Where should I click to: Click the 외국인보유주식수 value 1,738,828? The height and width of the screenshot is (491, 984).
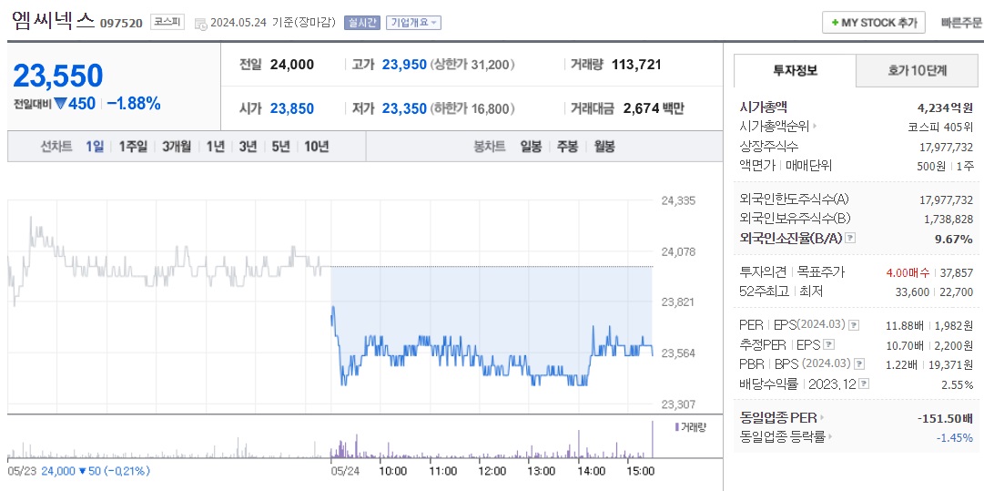pyautogui.click(x=948, y=219)
